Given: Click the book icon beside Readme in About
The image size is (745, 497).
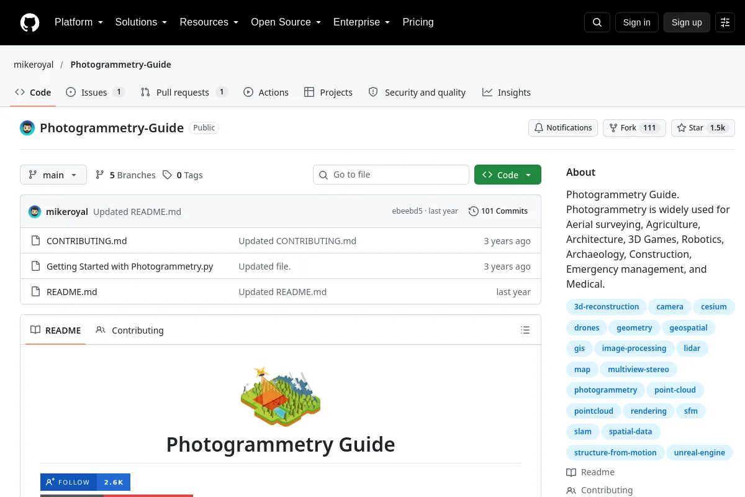Looking at the screenshot, I should (x=571, y=472).
